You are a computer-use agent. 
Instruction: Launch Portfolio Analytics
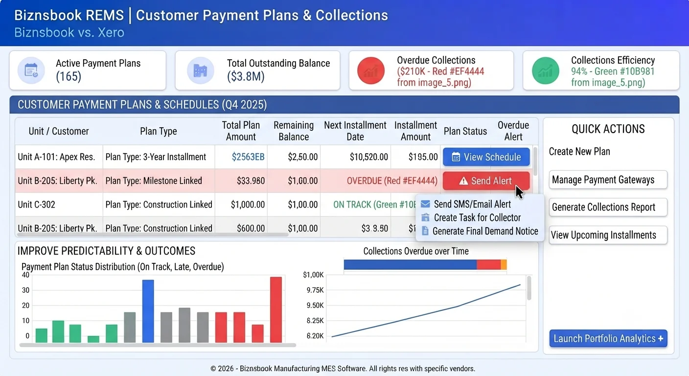point(608,338)
